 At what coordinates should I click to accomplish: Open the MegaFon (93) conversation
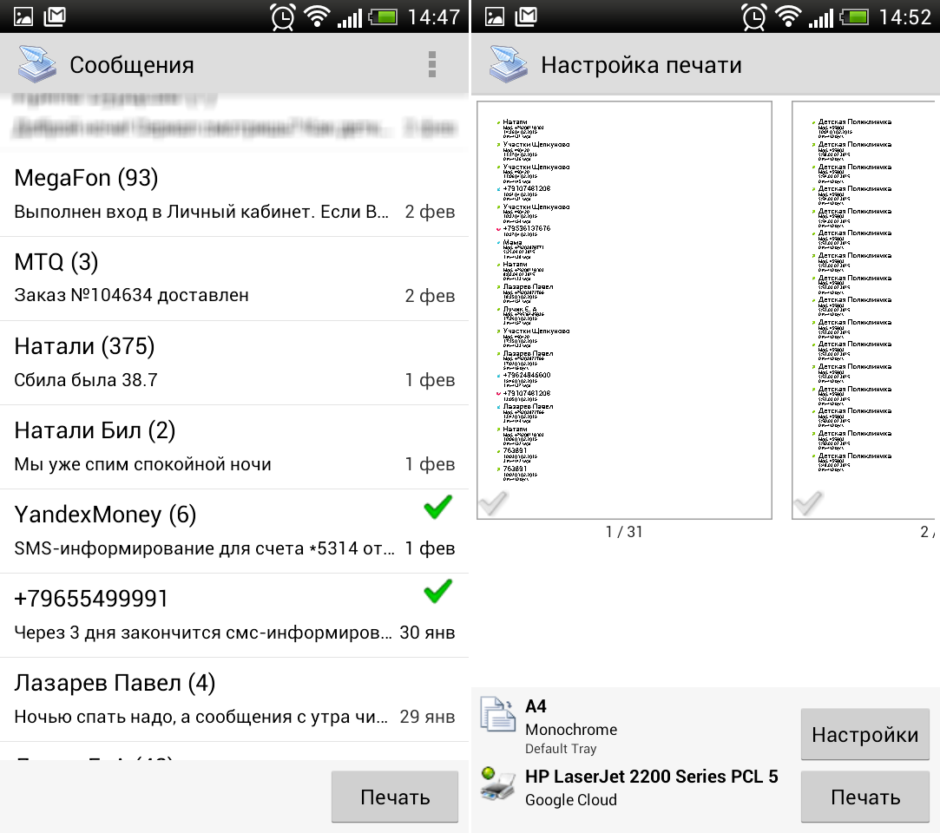(234, 194)
